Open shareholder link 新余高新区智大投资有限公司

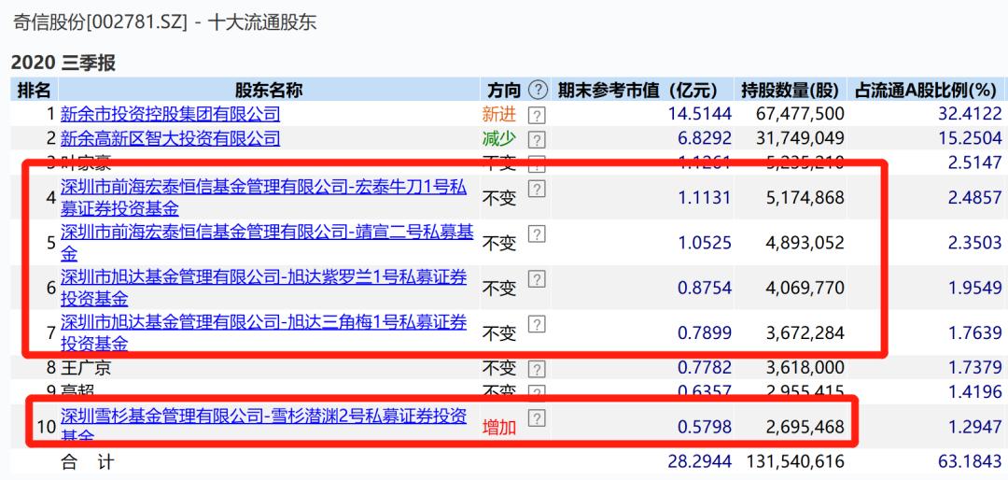point(171,138)
